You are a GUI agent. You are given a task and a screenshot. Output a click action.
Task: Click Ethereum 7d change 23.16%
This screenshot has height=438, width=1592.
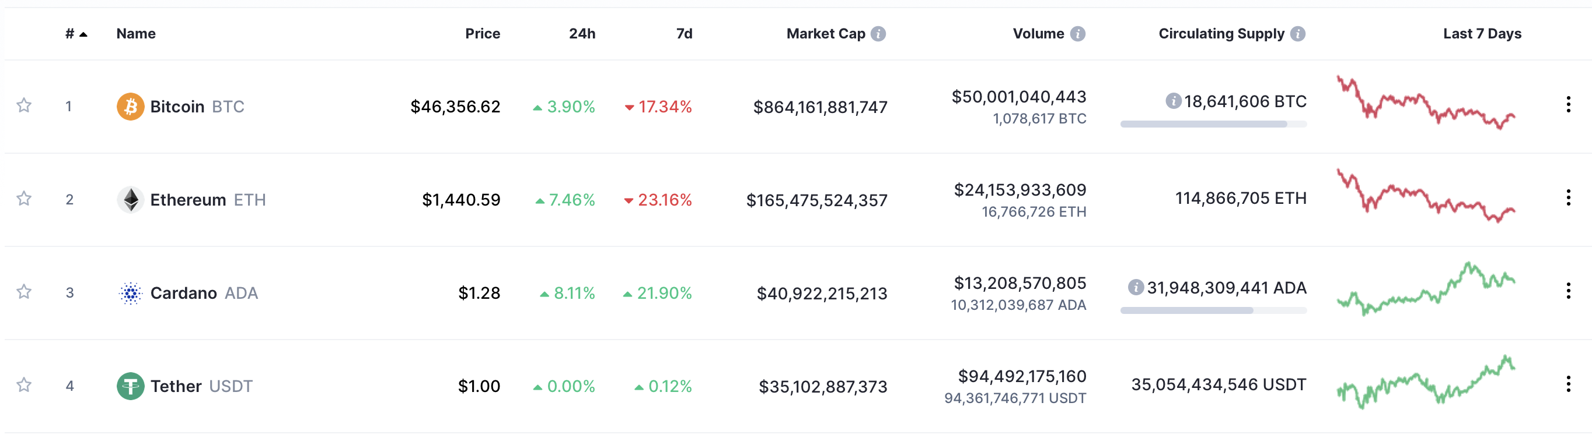pos(658,200)
